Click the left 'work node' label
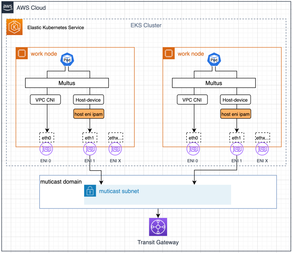Viewport: 292px width, 253px height. point(44,54)
